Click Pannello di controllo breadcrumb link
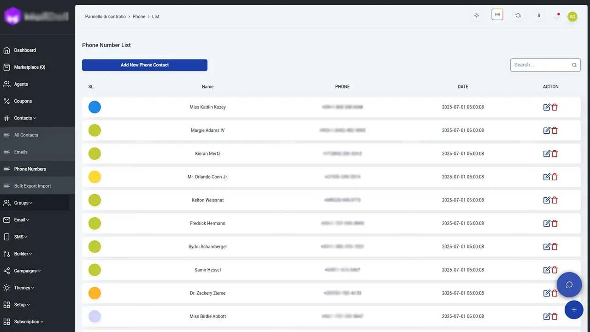Screen dimensions: 590x332 coord(105,17)
